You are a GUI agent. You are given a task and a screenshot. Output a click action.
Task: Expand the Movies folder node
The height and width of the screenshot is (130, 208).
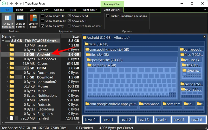click(7, 86)
